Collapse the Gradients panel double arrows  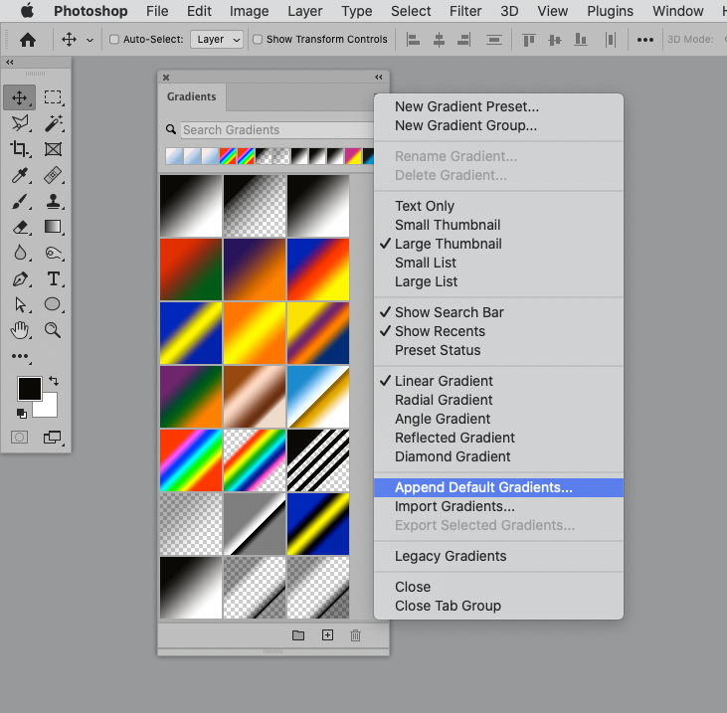[379, 77]
